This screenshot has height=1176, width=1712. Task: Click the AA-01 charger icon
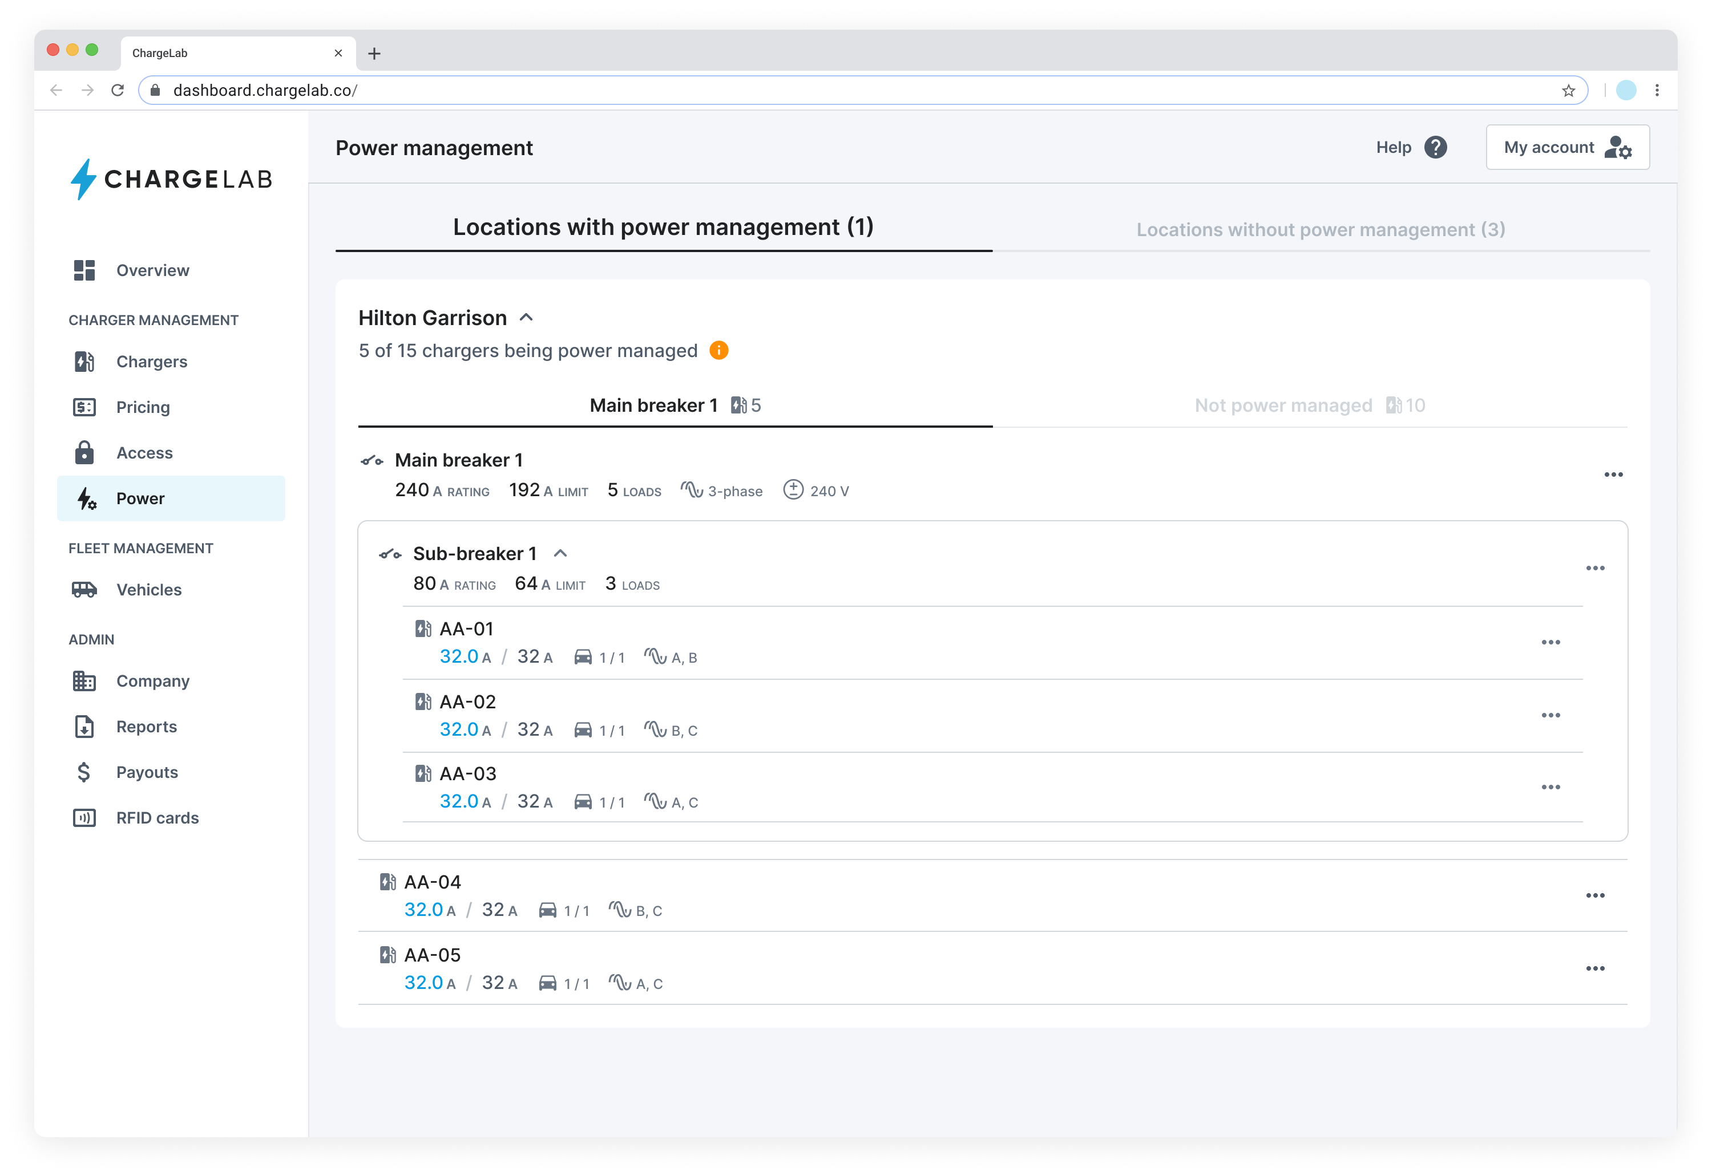click(423, 628)
